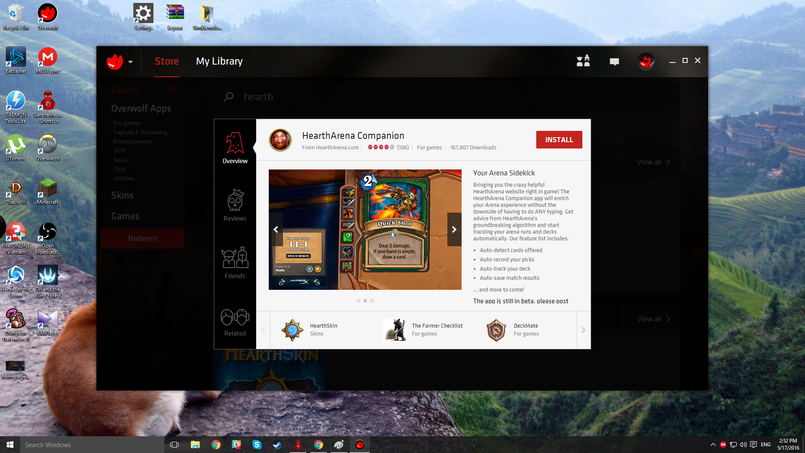Click the Overwolf Apps heading
Viewport: 805px width, 453px height.
pos(141,108)
